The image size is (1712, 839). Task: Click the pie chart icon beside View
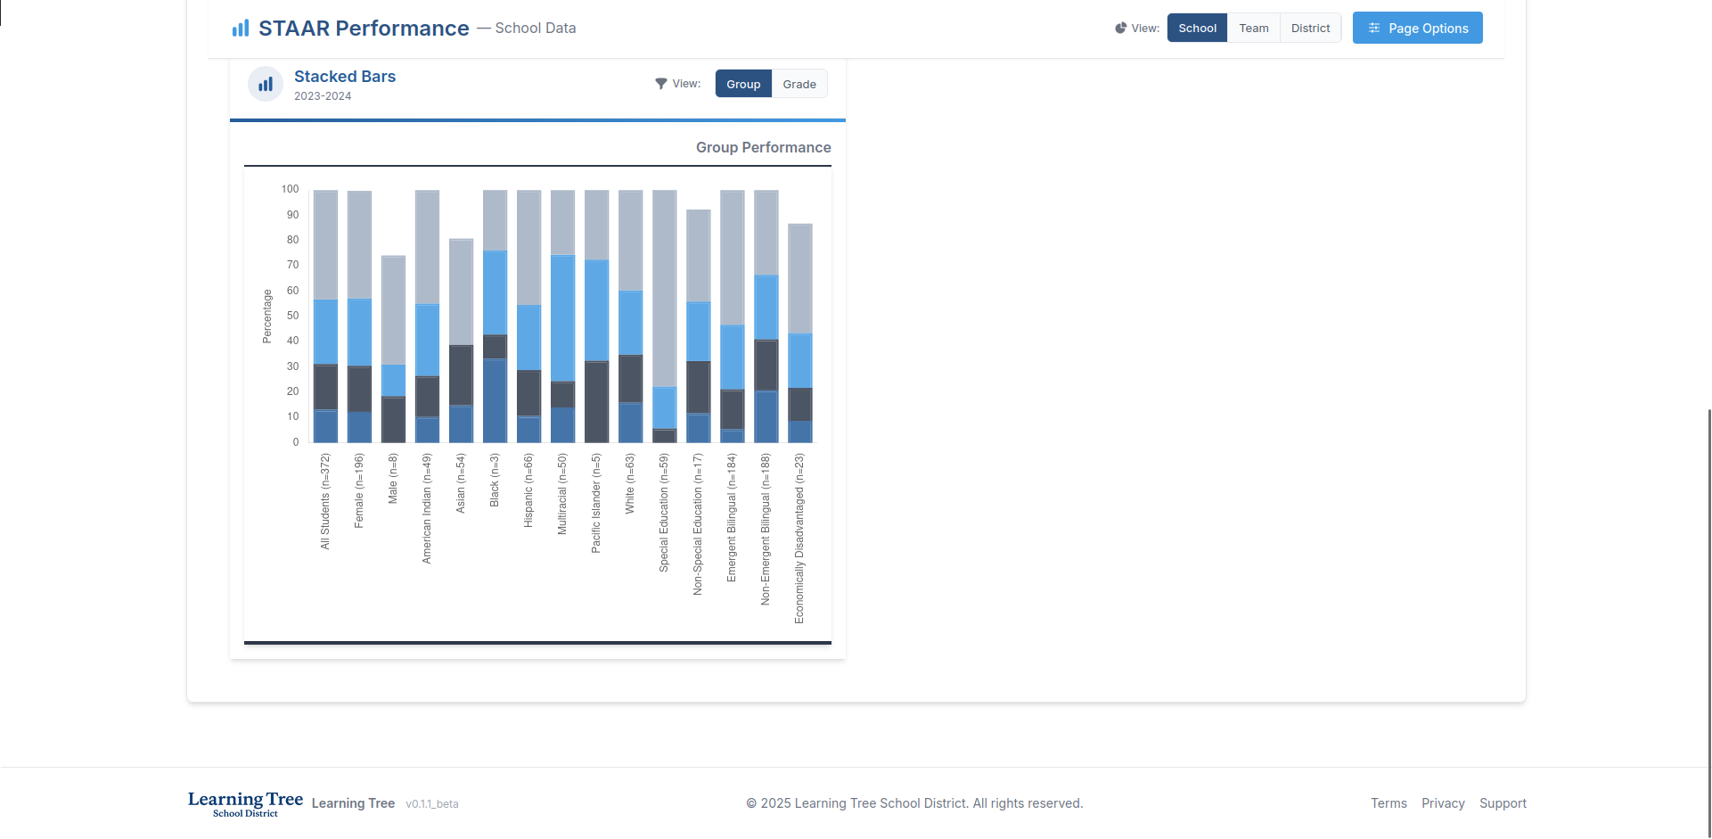[x=1120, y=29]
